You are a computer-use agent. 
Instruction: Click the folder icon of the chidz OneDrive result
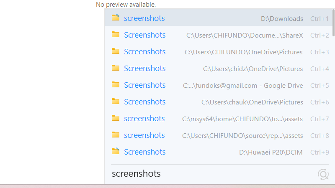coord(116,68)
